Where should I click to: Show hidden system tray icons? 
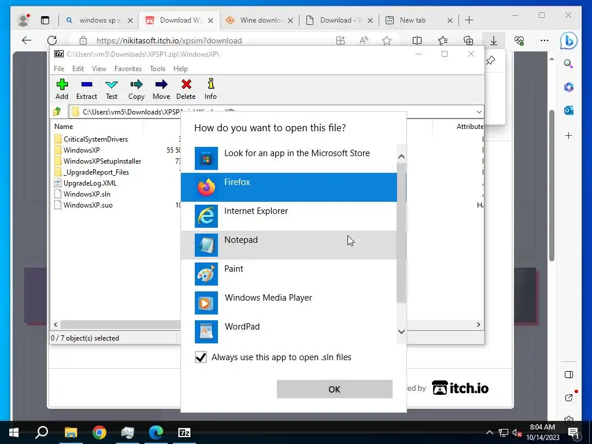click(489, 432)
